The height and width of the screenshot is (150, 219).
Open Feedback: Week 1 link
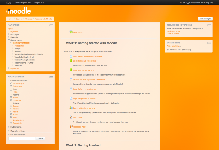(x=80, y=127)
